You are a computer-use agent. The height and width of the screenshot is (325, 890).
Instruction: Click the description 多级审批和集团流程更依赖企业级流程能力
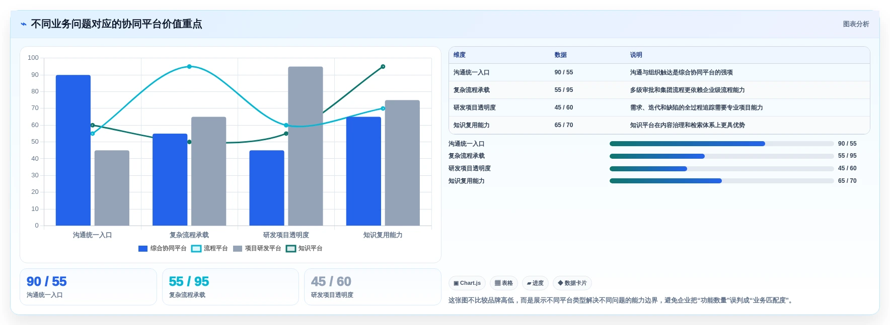coord(687,90)
